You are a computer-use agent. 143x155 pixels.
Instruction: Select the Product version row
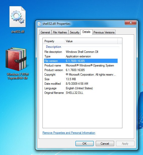coord(81,70)
